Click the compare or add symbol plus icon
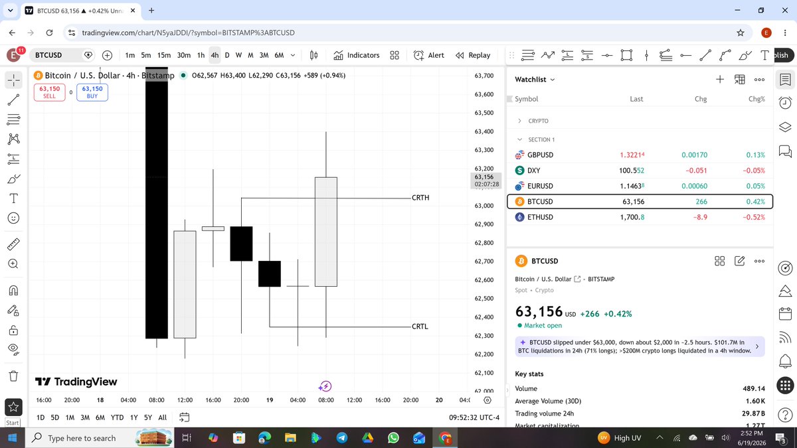The height and width of the screenshot is (448, 797). (107, 55)
